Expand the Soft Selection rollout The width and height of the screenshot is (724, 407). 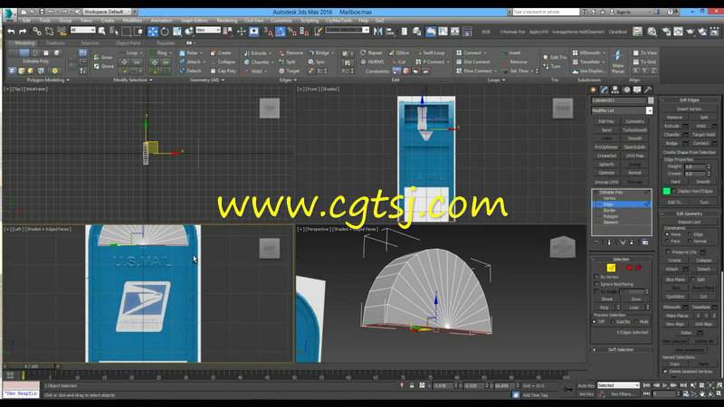tap(621, 350)
